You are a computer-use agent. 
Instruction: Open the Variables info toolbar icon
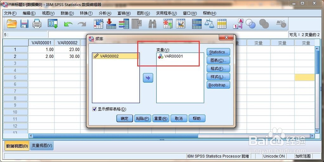(124, 24)
